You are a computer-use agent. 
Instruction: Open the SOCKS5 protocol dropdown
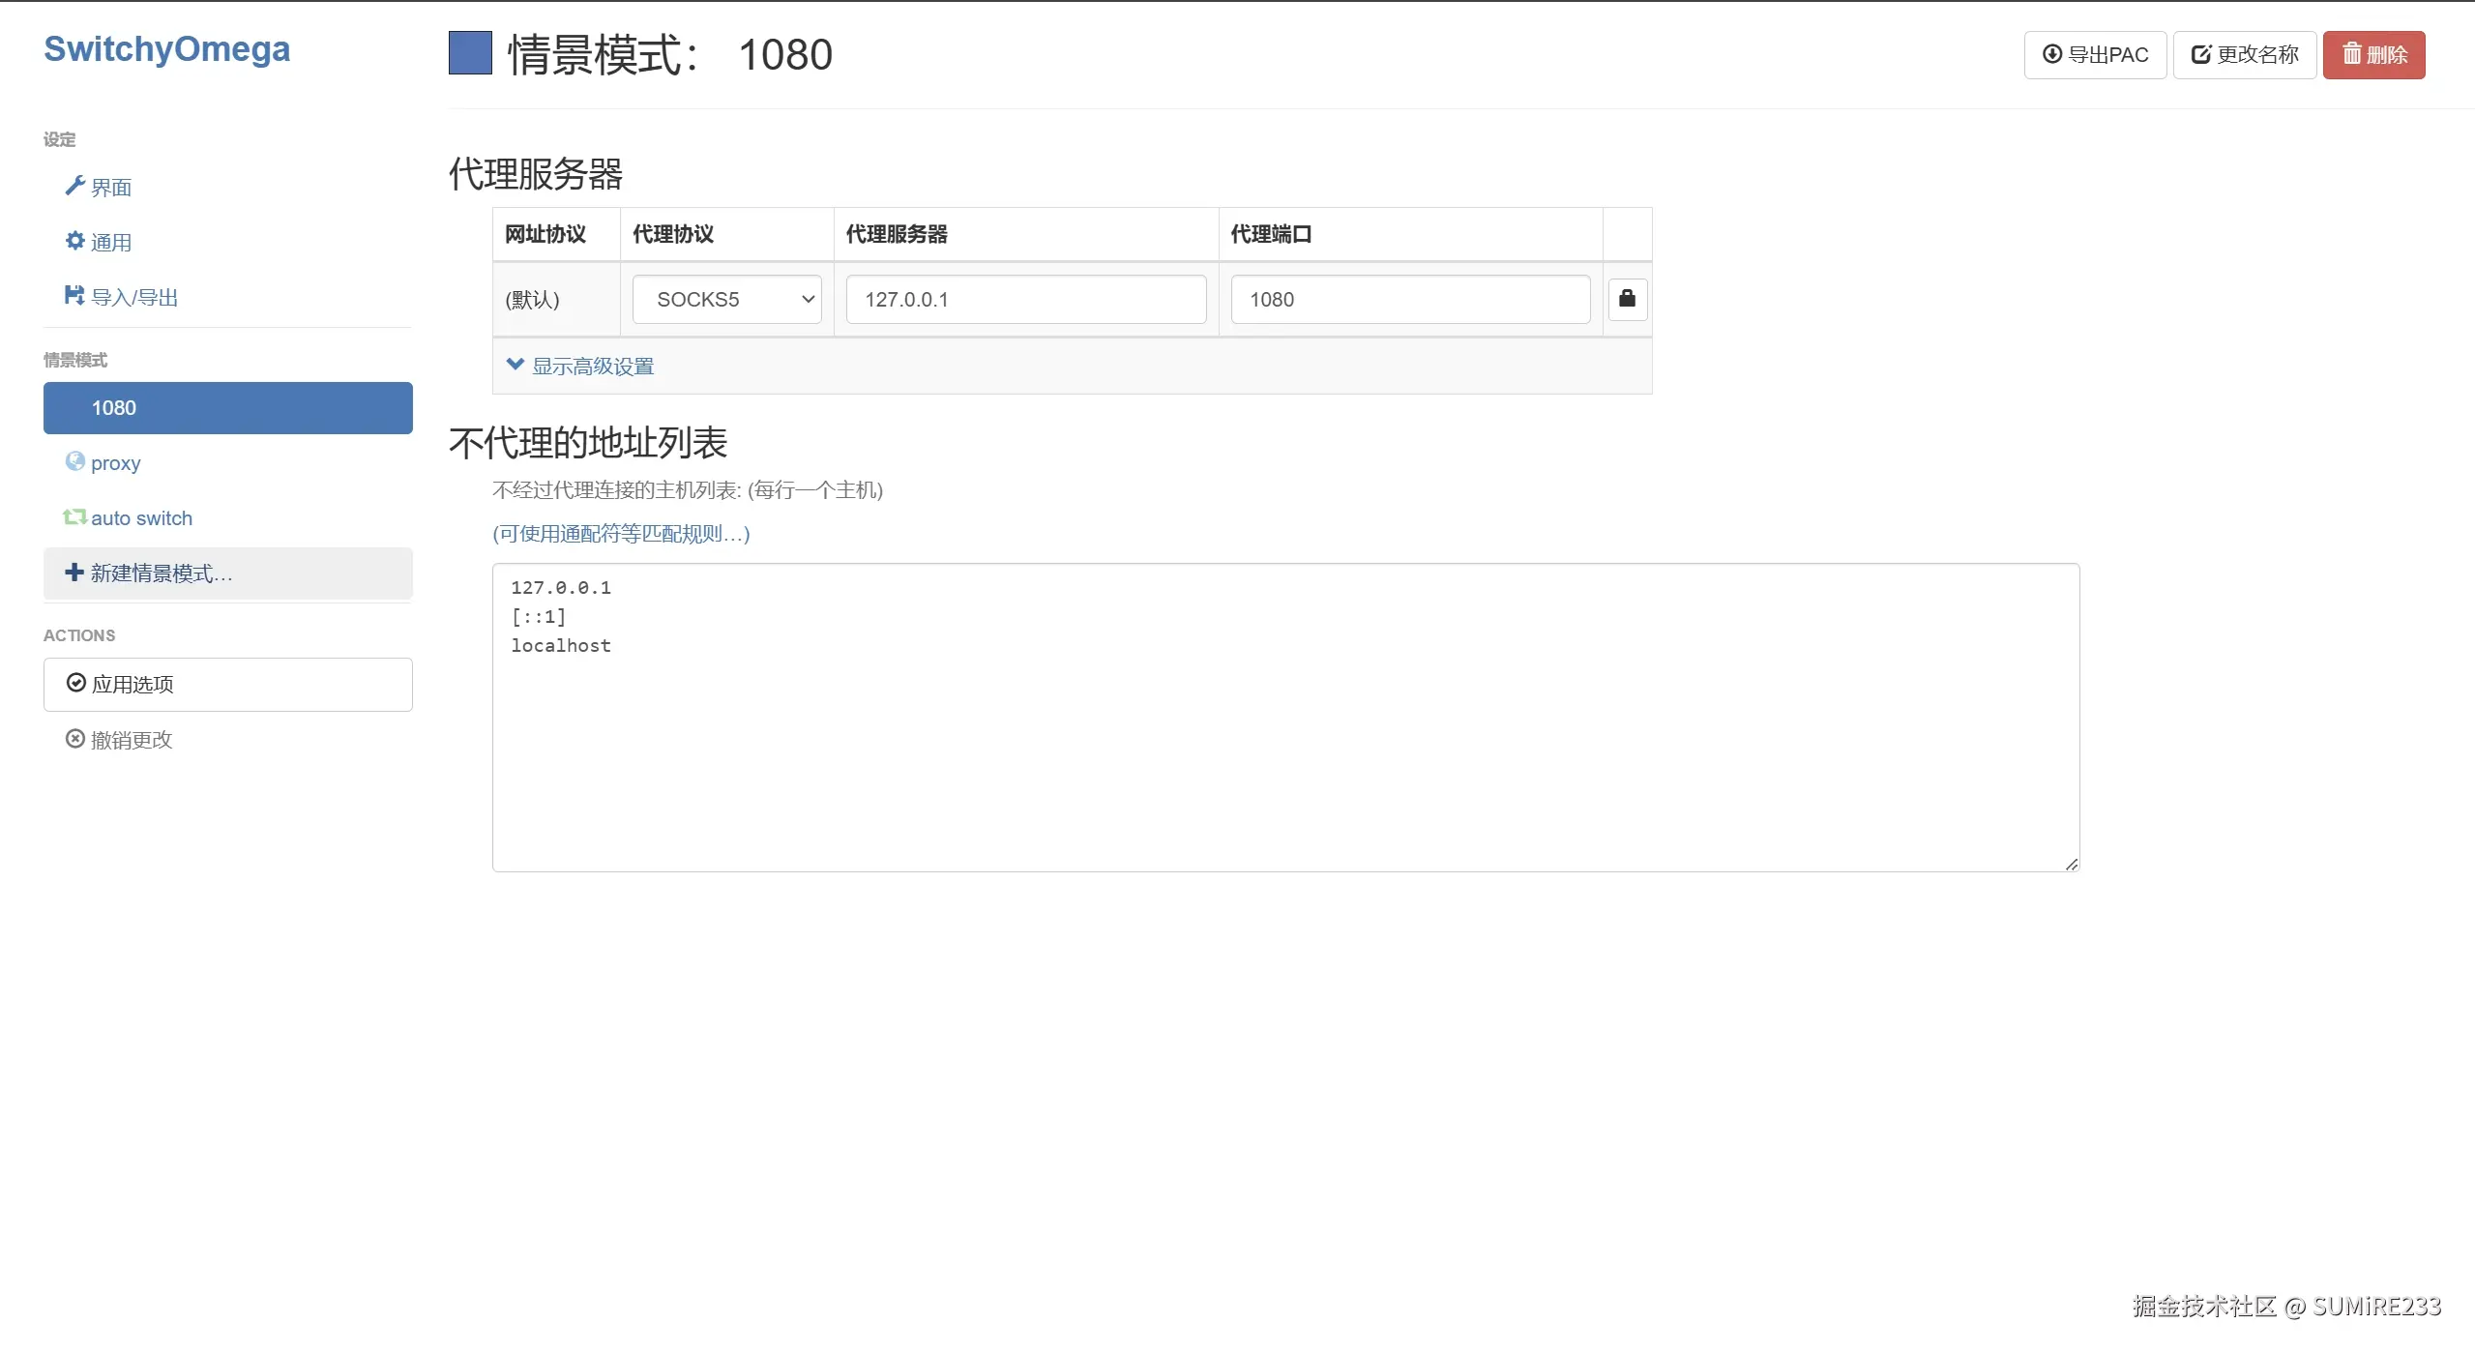coord(726,300)
